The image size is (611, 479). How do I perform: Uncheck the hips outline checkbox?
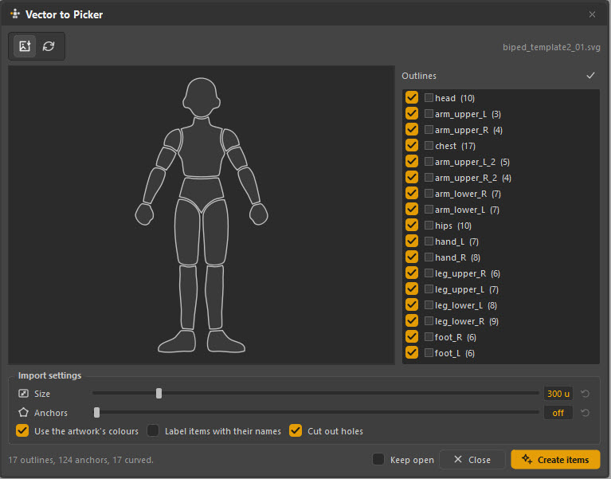pos(412,226)
